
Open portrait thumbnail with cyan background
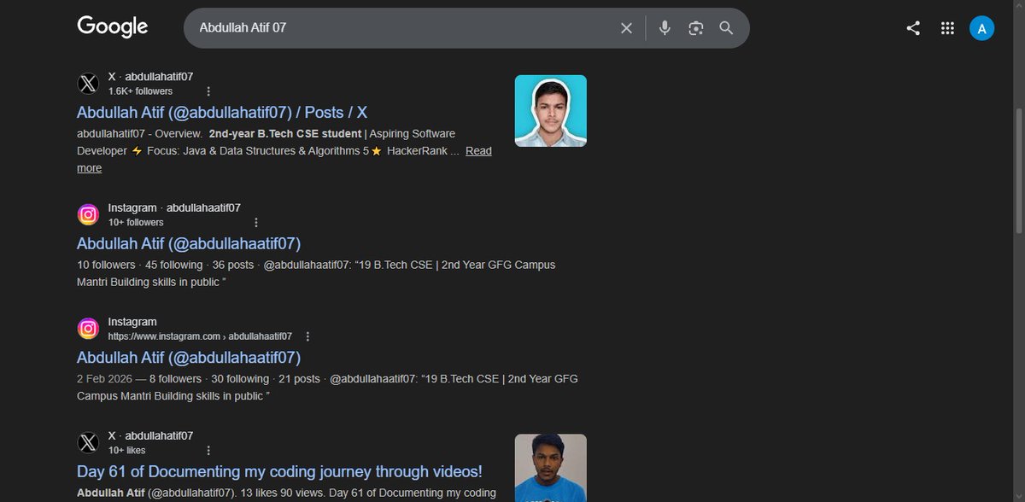(x=550, y=111)
